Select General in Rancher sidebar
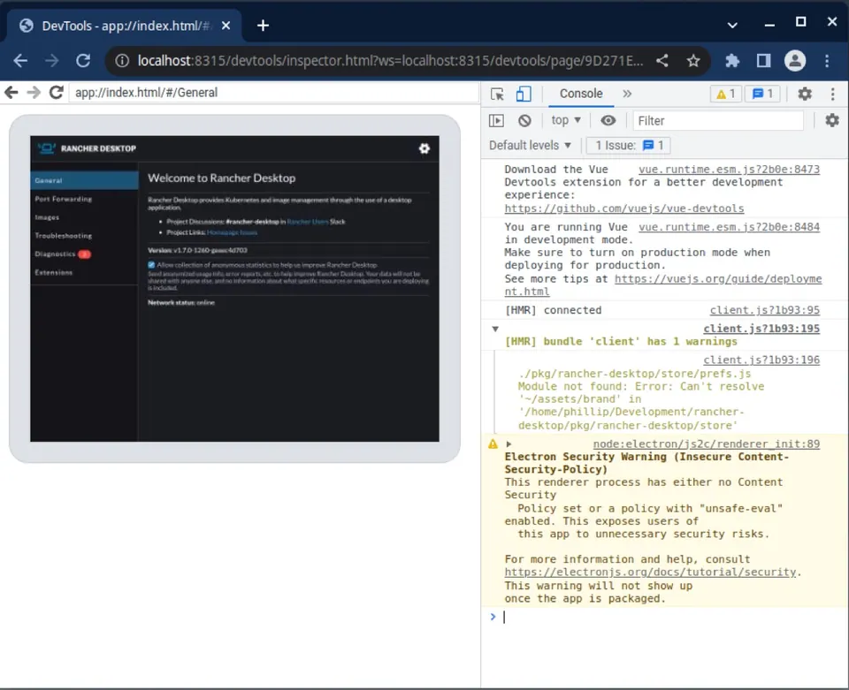Screen dimensions: 849x690 (x=85, y=180)
